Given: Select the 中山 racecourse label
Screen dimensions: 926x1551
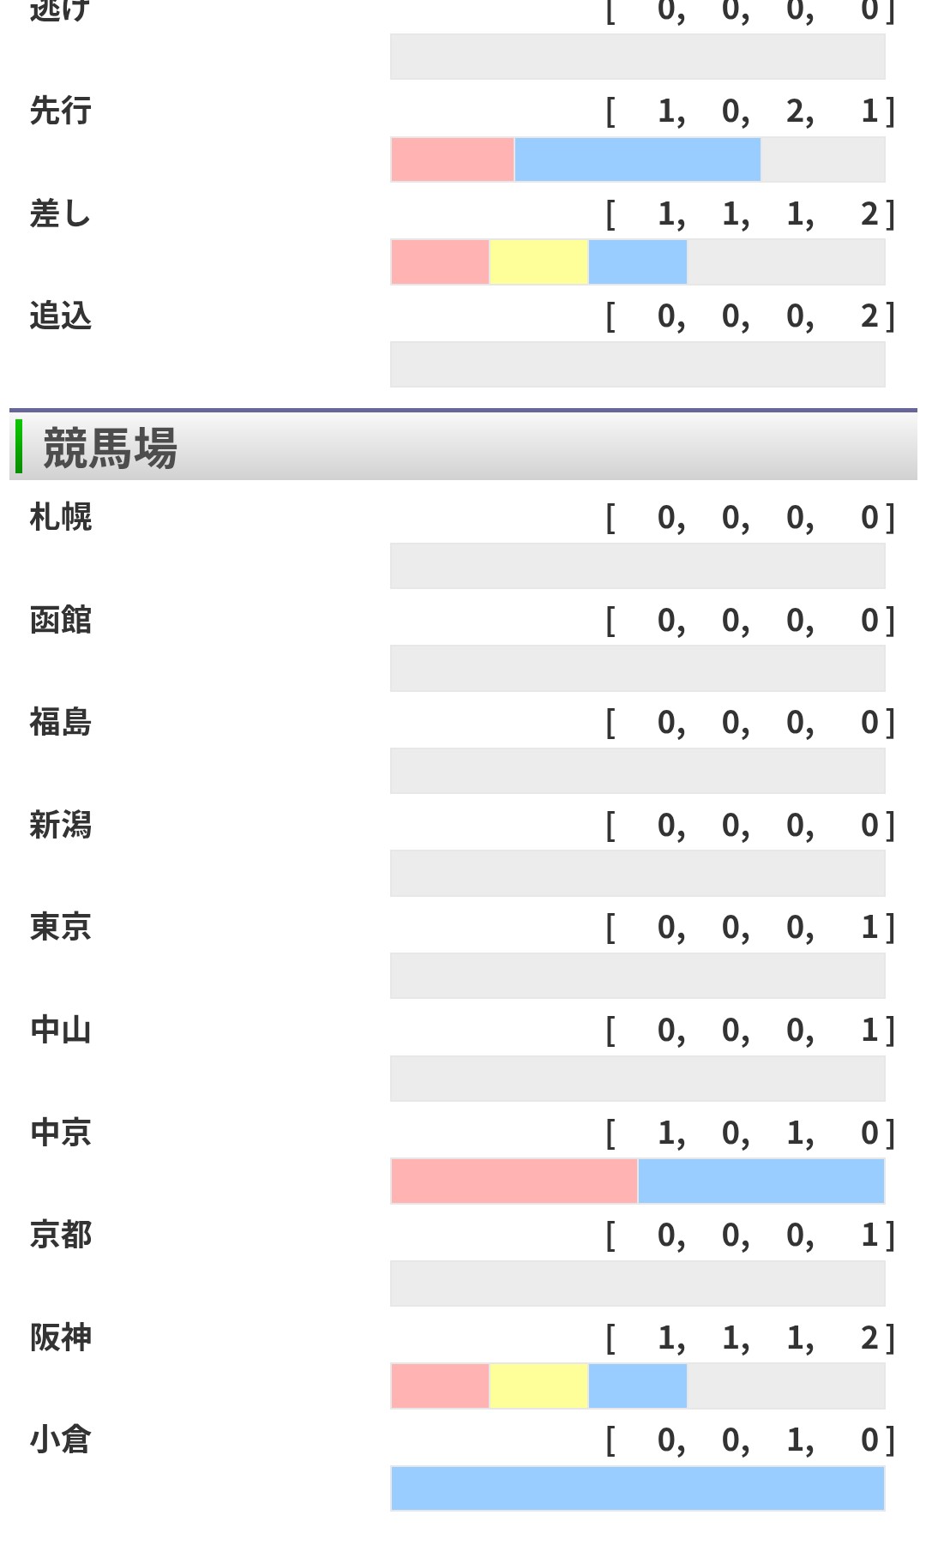Looking at the screenshot, I should pyautogui.click(x=60, y=1030).
